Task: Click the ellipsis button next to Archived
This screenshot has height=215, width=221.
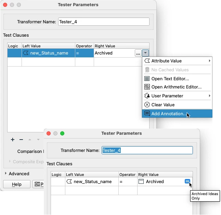Action: [138, 53]
